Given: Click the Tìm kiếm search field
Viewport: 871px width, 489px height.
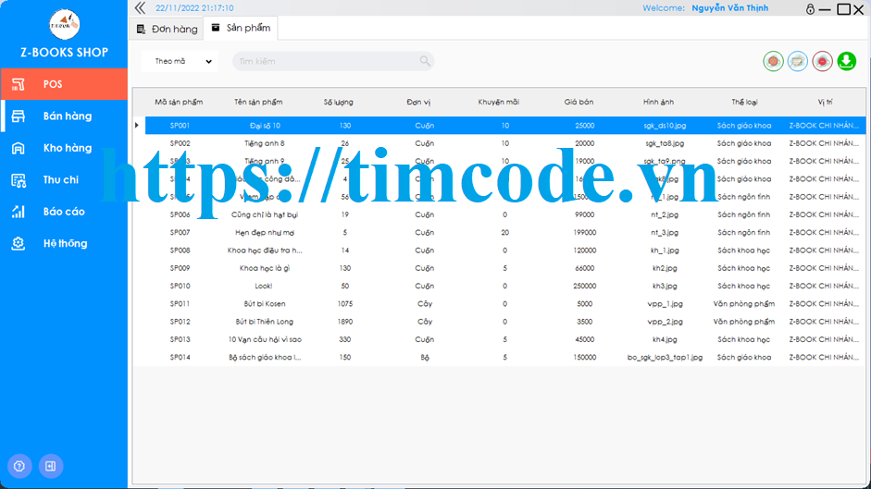Looking at the screenshot, I should point(333,61).
